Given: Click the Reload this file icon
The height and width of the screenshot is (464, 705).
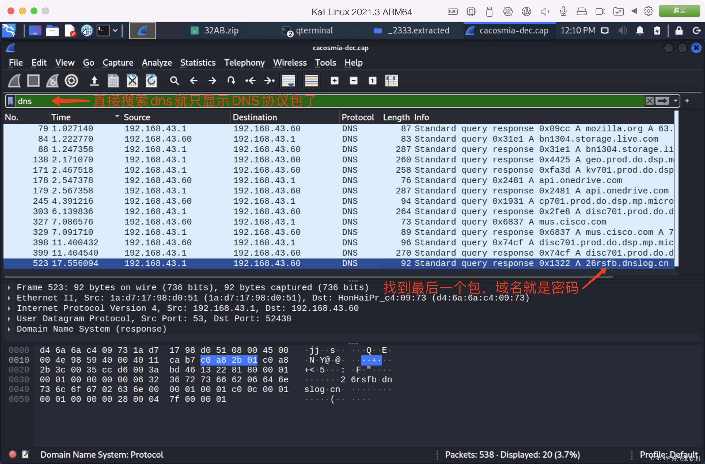Looking at the screenshot, I should click(151, 81).
